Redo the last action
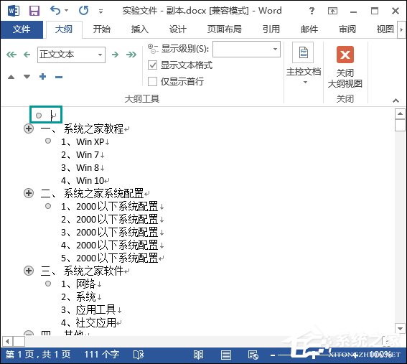The width and height of the screenshot is (407, 364). point(83,11)
